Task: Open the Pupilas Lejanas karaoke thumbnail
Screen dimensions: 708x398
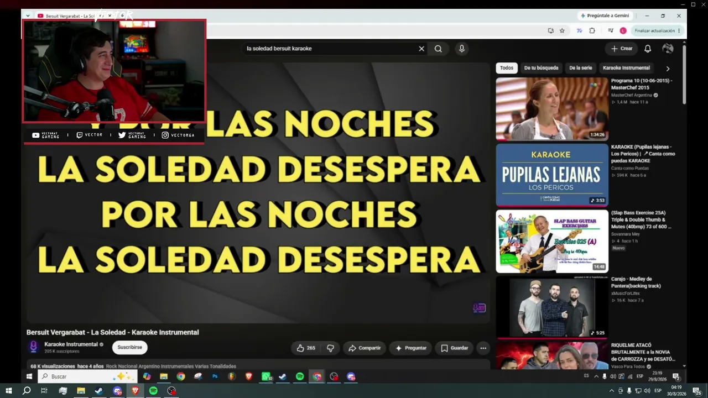Action: pyautogui.click(x=552, y=175)
